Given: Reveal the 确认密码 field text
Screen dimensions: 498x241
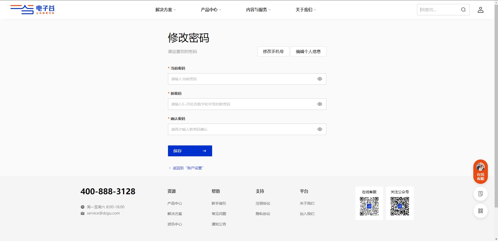Looking at the screenshot, I should pos(320,129).
